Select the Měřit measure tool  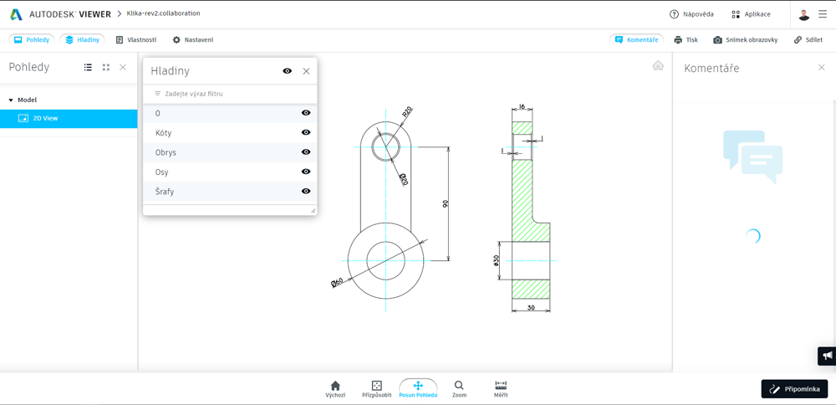tap(501, 390)
